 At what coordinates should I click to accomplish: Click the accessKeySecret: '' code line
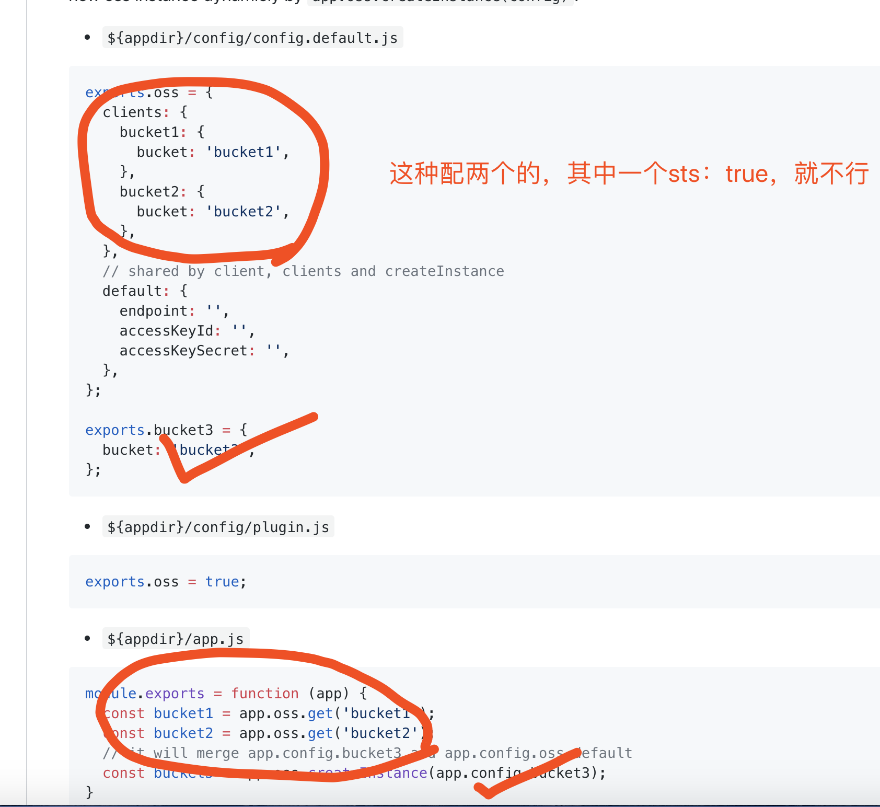pos(204,351)
